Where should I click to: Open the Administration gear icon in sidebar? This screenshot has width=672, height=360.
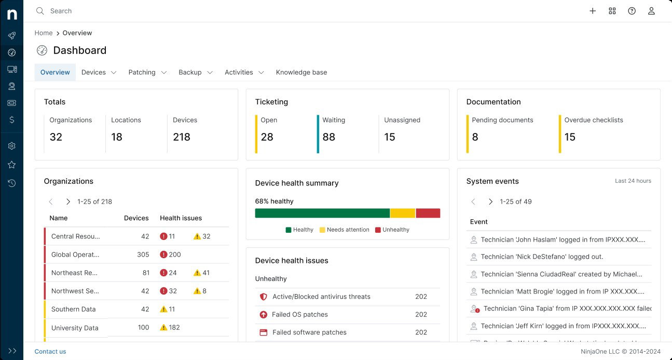11,145
